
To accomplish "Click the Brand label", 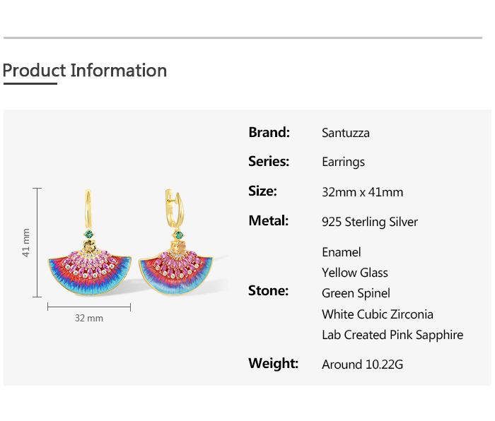I will tap(269, 132).
